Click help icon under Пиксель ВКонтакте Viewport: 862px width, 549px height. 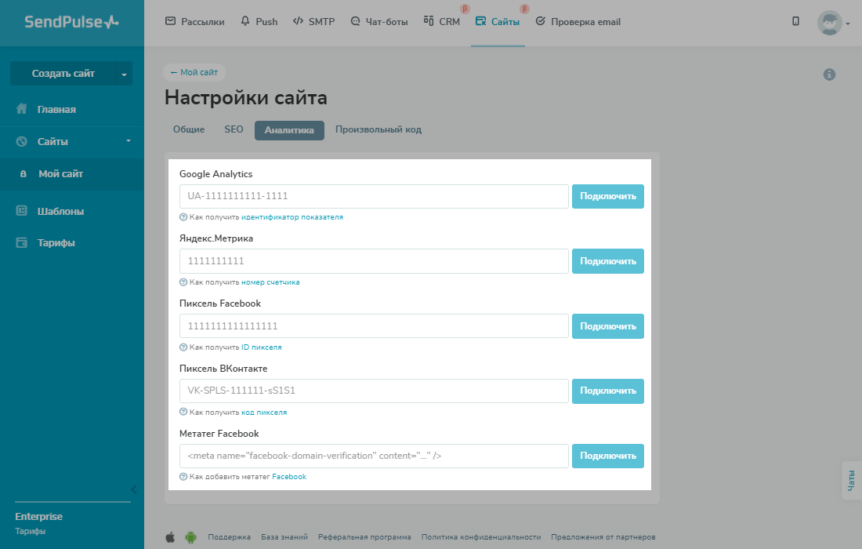pyautogui.click(x=183, y=412)
